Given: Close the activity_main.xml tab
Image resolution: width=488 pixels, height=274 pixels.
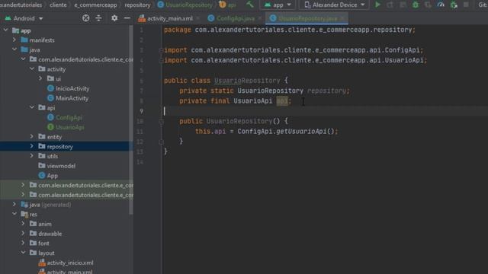Looking at the screenshot, I should point(198,18).
